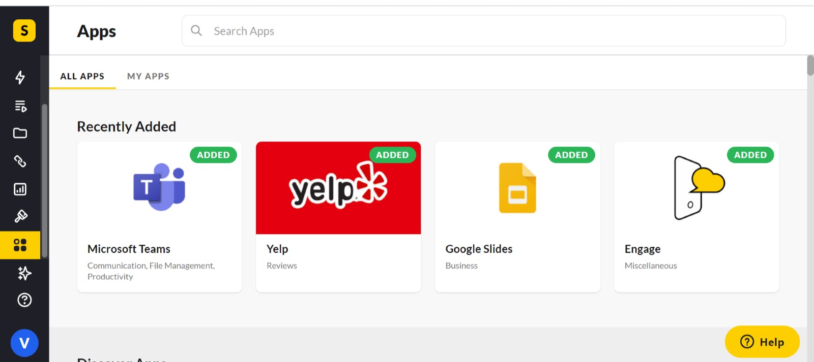814x362 pixels.
Task: Click the 'Business' category text
Action: point(461,266)
